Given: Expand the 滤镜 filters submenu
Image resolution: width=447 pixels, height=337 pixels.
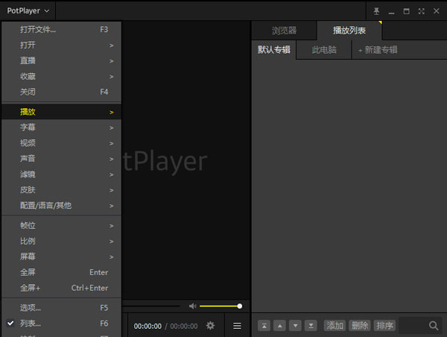Looking at the screenshot, I should [61, 174].
